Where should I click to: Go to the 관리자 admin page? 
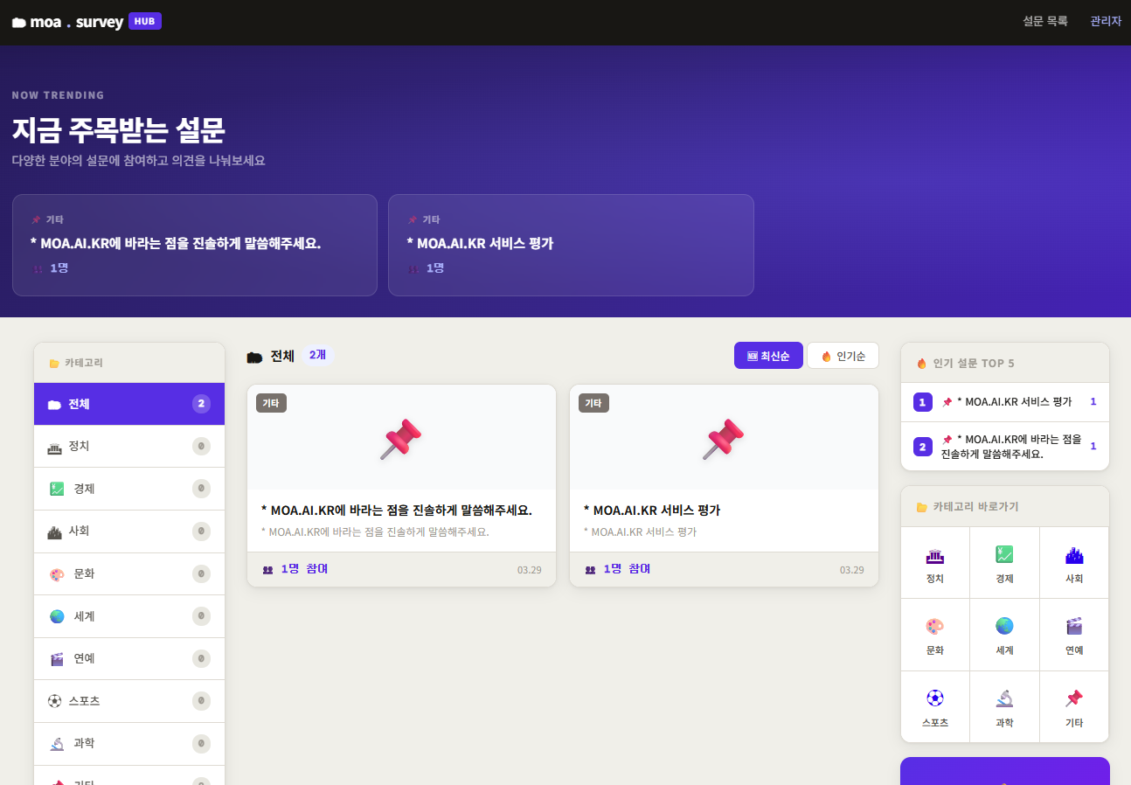1106,21
